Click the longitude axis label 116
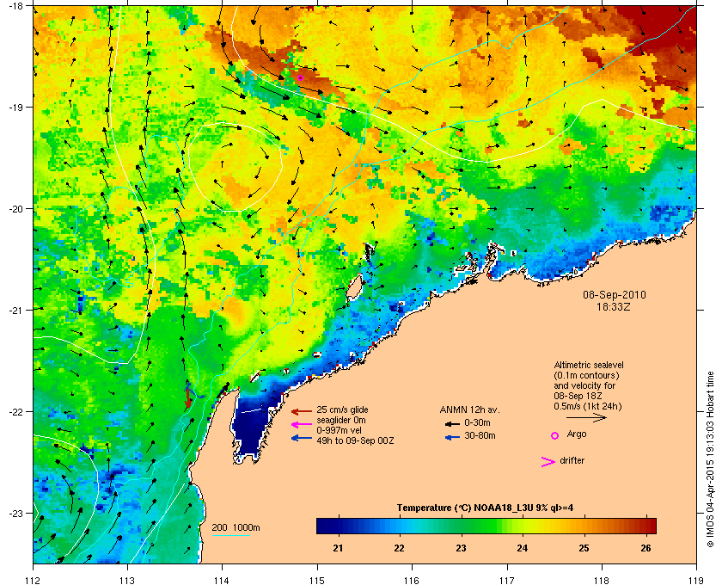Viewport: 722px width, 585px height. pyautogui.click(x=412, y=580)
